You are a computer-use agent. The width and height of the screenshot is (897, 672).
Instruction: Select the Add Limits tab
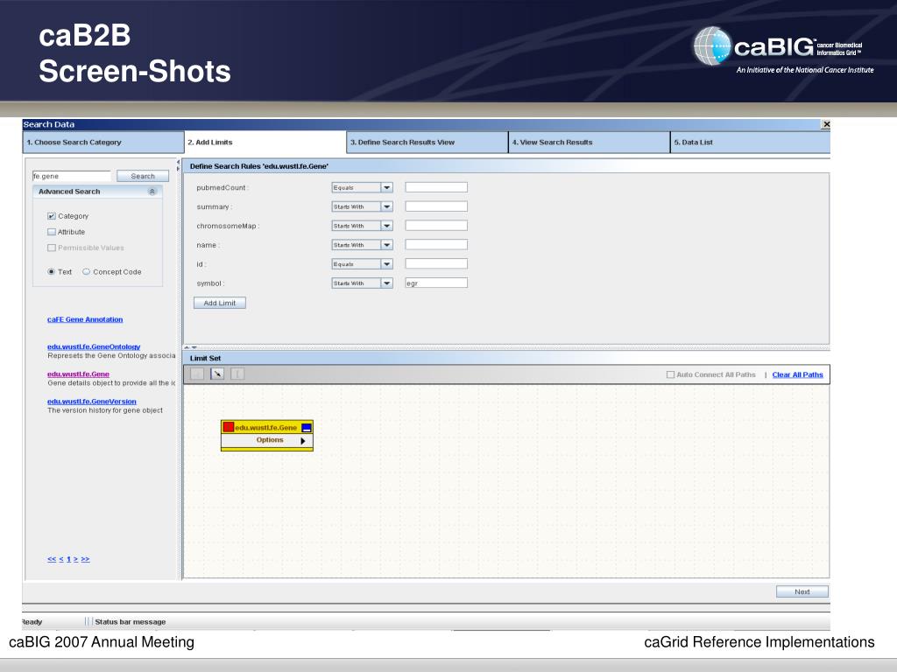(x=265, y=143)
